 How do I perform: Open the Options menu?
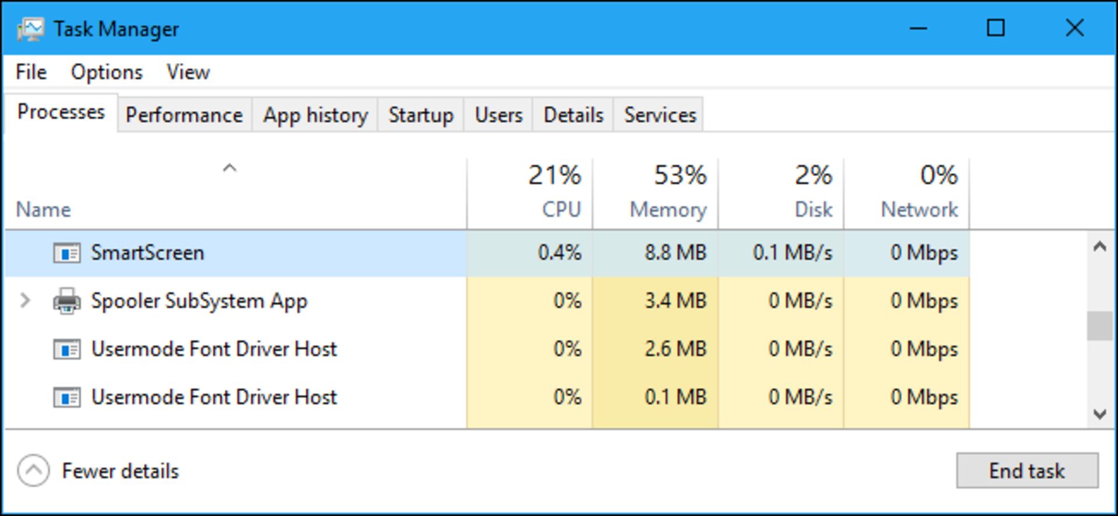click(107, 72)
